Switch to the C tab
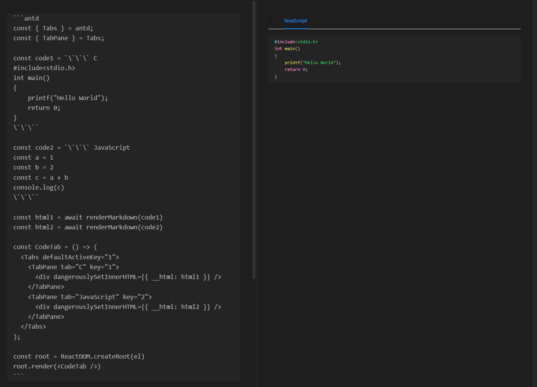This screenshot has height=387, width=537. point(270,20)
